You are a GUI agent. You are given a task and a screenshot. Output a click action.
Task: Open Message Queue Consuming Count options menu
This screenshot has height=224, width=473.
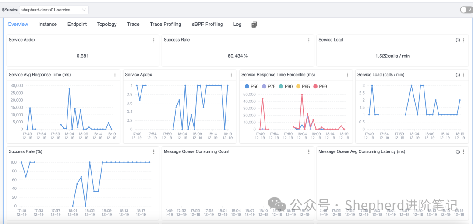(x=309, y=152)
